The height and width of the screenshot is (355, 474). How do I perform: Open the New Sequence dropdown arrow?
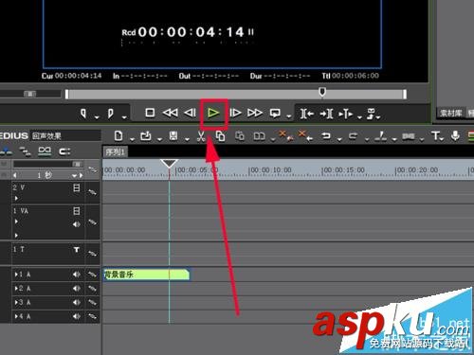(x=132, y=139)
